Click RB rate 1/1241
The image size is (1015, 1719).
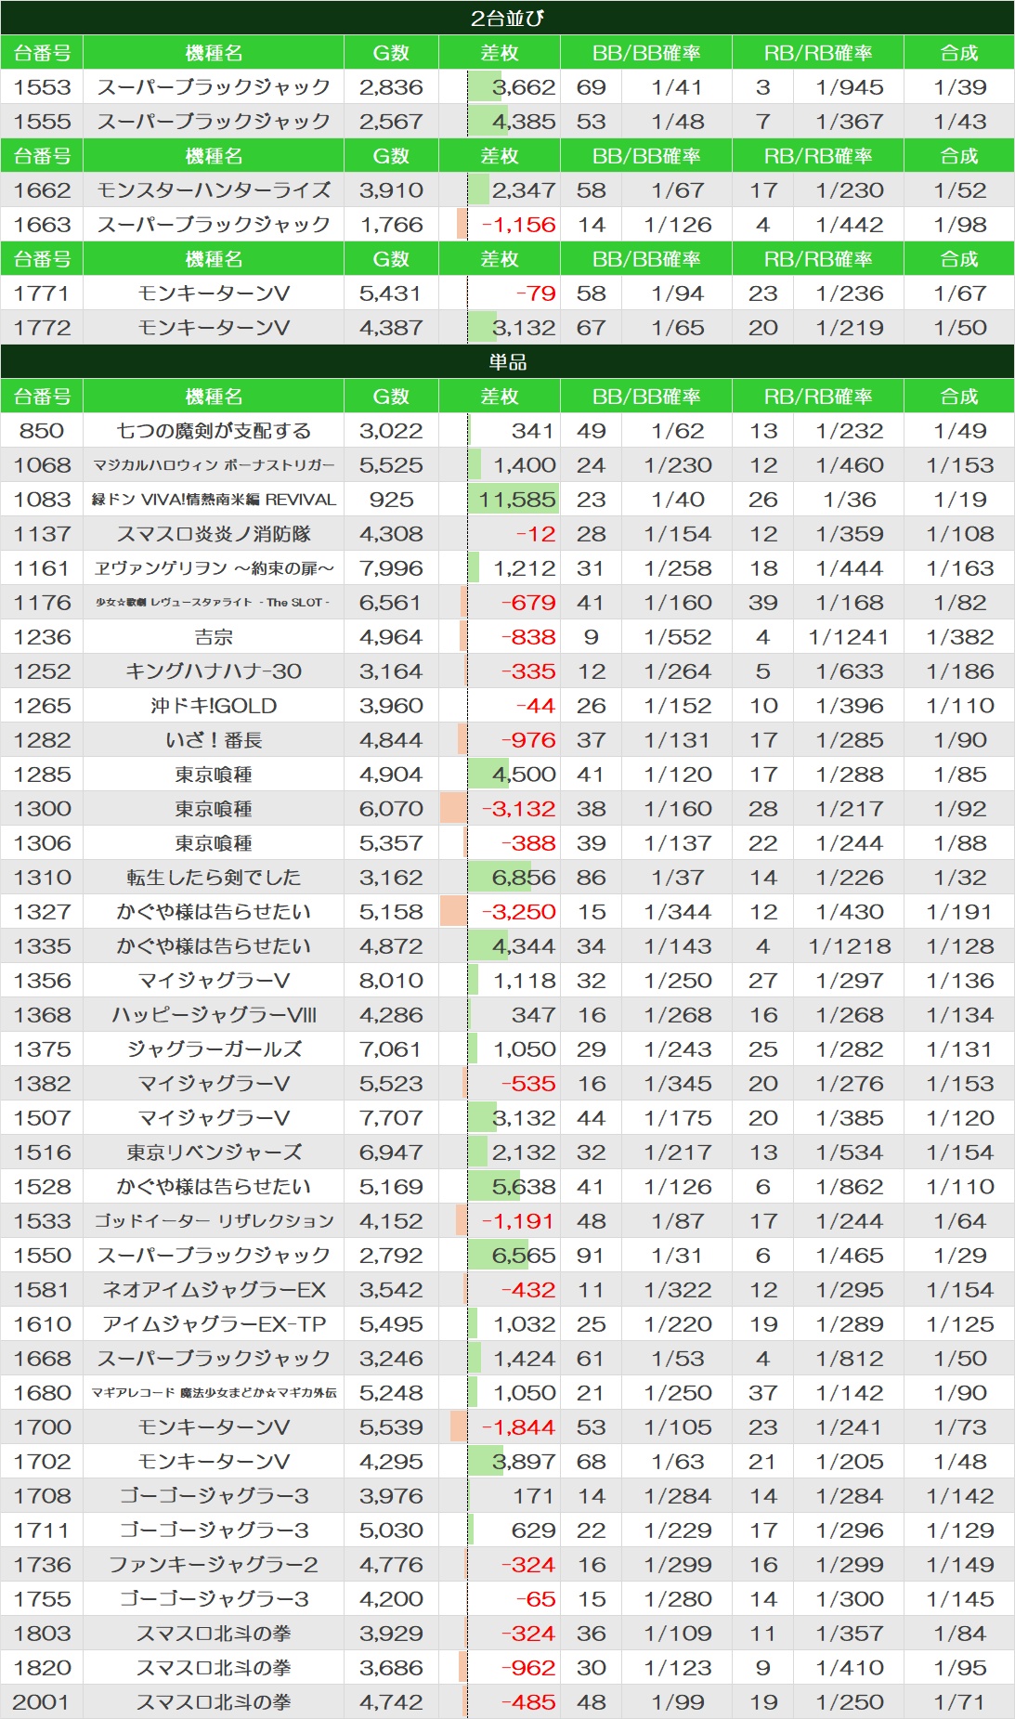(x=850, y=637)
